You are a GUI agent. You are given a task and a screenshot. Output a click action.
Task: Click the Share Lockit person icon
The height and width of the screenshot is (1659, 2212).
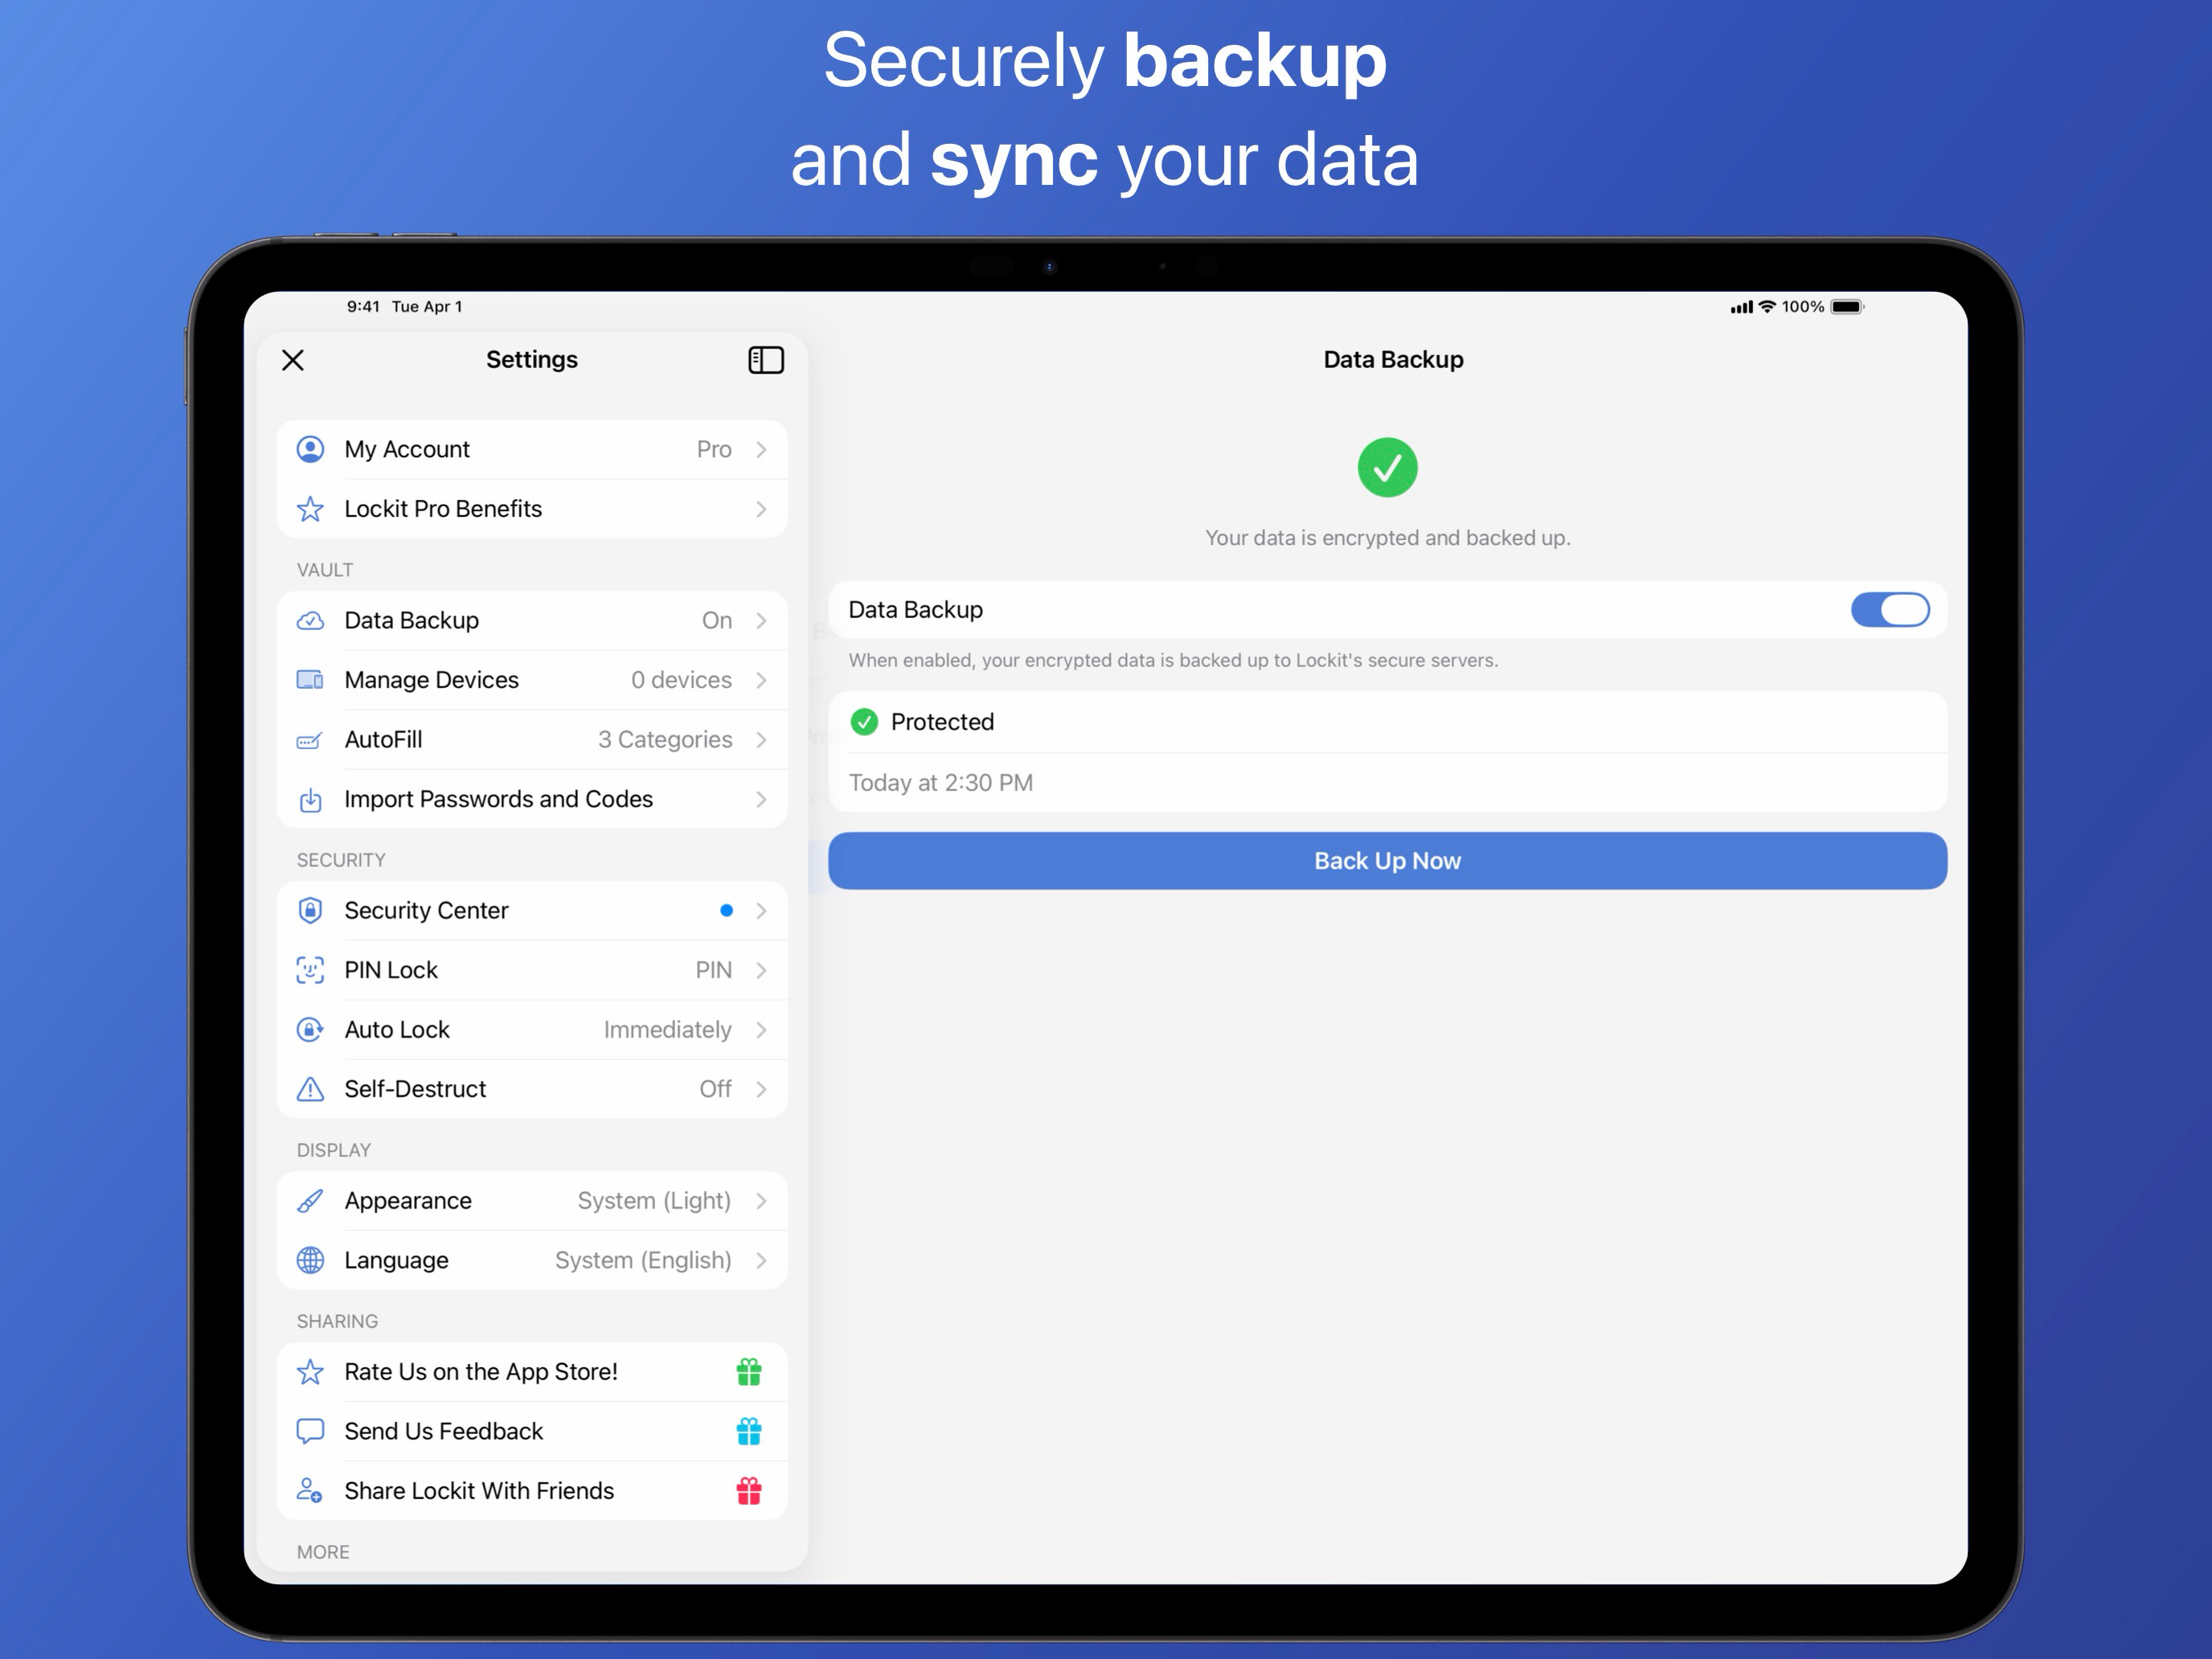(x=310, y=1491)
